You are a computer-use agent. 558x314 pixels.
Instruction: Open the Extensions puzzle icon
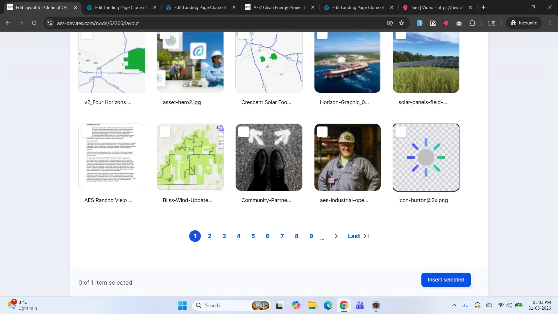pyautogui.click(x=472, y=23)
